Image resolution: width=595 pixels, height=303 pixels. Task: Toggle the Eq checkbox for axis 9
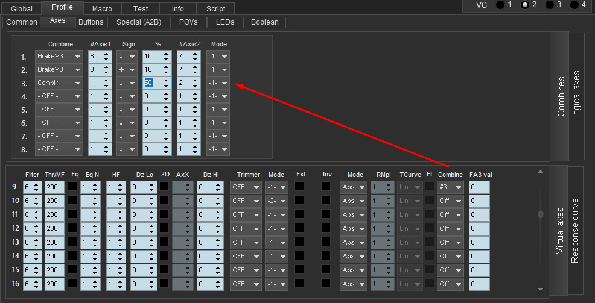coord(72,187)
